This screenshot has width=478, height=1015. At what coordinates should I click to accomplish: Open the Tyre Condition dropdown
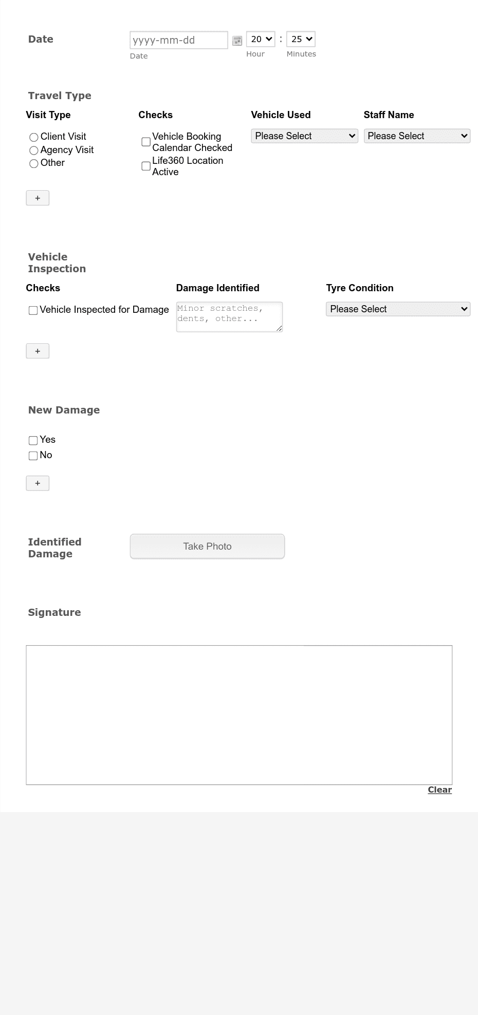tap(398, 309)
